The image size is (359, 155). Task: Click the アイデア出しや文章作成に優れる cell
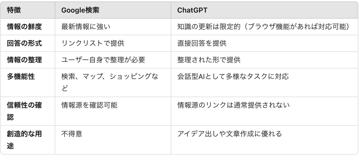click(230, 134)
